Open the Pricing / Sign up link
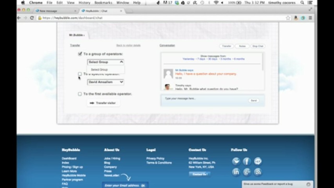Screen dimensions: 334x188 72,167
